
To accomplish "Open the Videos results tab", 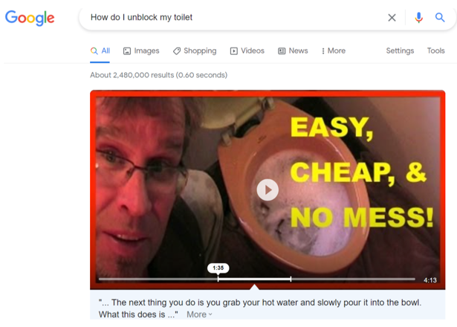I will click(x=247, y=51).
